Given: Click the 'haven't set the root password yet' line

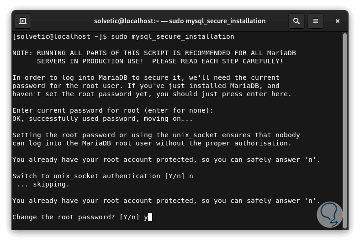Looking at the screenshot, I should 152,94.
